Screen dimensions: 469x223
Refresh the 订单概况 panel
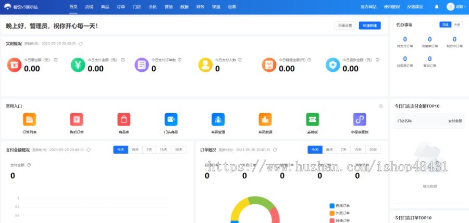pyautogui.click(x=275, y=150)
